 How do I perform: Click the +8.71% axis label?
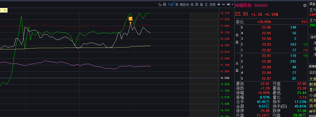point(225,13)
